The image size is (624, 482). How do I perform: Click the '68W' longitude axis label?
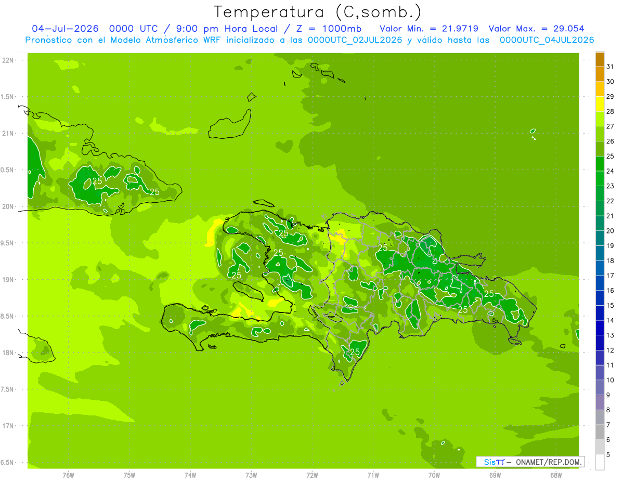(x=556, y=475)
